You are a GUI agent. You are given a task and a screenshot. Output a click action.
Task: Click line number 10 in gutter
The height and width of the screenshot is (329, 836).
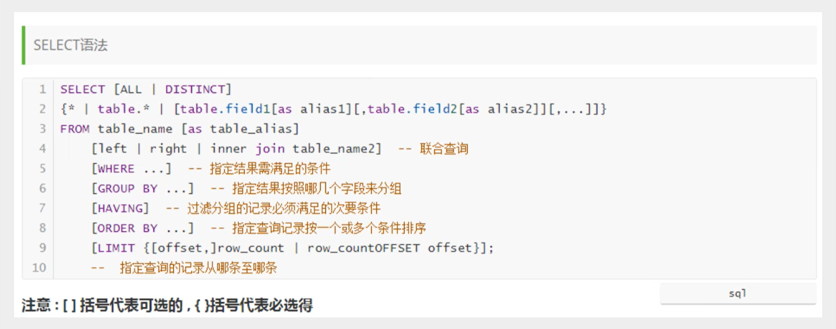[39, 268]
